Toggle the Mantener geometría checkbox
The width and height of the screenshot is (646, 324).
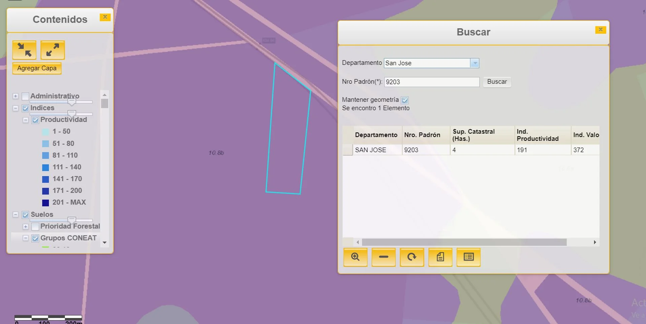point(405,100)
